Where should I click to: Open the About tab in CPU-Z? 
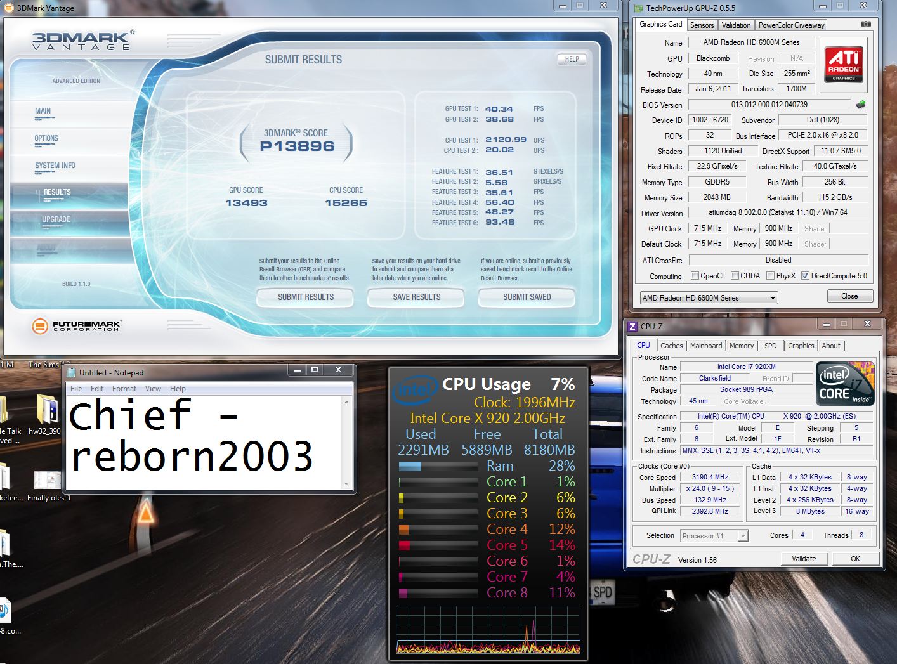click(831, 346)
